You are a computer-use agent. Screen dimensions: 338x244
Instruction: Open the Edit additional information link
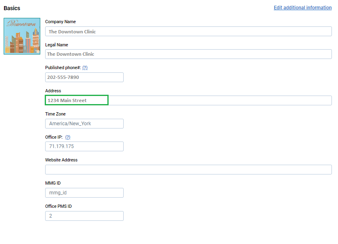click(x=303, y=8)
